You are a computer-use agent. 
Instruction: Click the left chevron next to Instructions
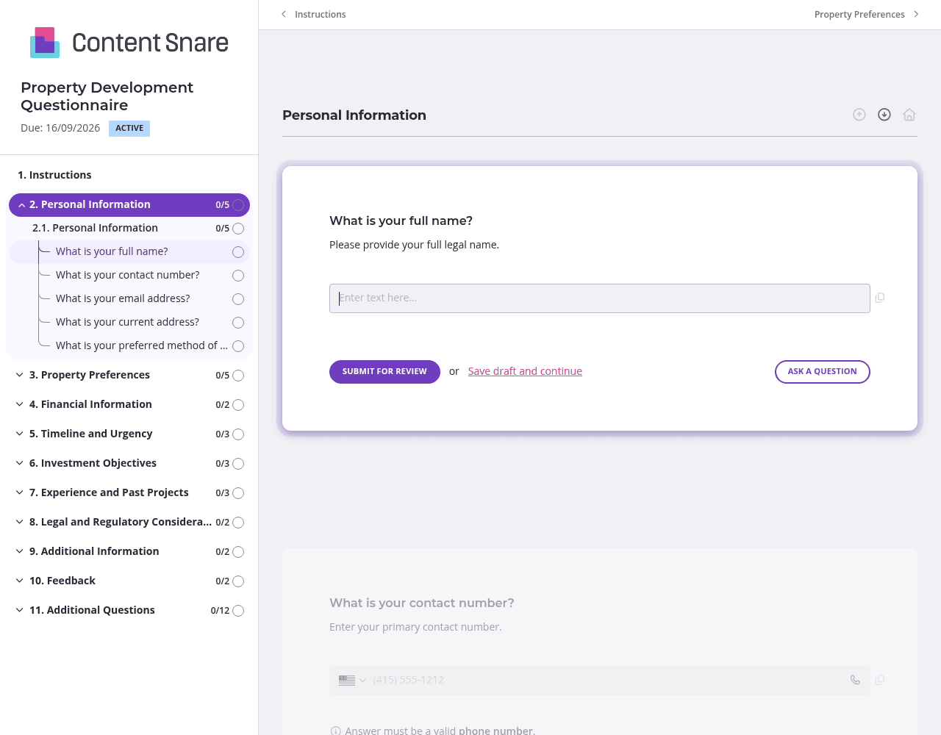(x=284, y=15)
